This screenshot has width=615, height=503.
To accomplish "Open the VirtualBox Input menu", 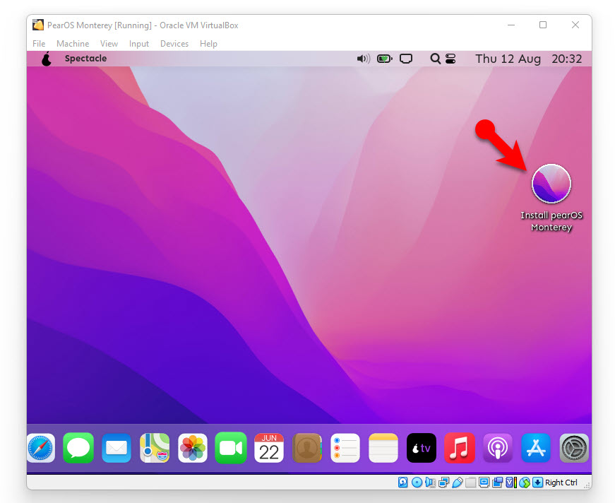I will pyautogui.click(x=139, y=44).
